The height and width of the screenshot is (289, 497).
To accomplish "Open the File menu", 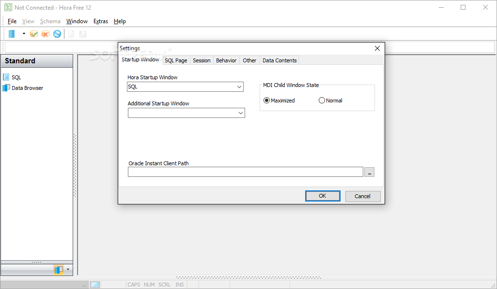I will (x=12, y=21).
